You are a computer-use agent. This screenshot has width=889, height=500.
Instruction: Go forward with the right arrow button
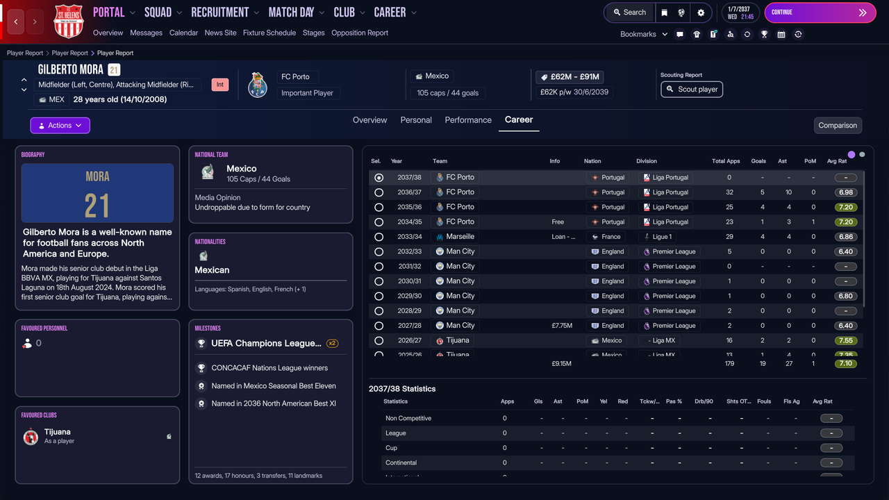[x=35, y=22]
